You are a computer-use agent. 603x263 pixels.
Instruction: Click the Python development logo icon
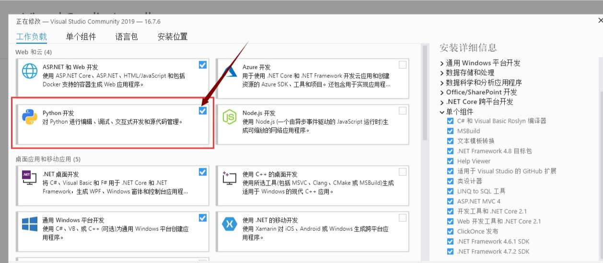[30, 117]
